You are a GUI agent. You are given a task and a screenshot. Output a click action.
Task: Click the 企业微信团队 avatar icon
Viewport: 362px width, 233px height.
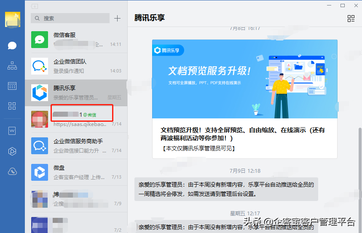point(40,66)
